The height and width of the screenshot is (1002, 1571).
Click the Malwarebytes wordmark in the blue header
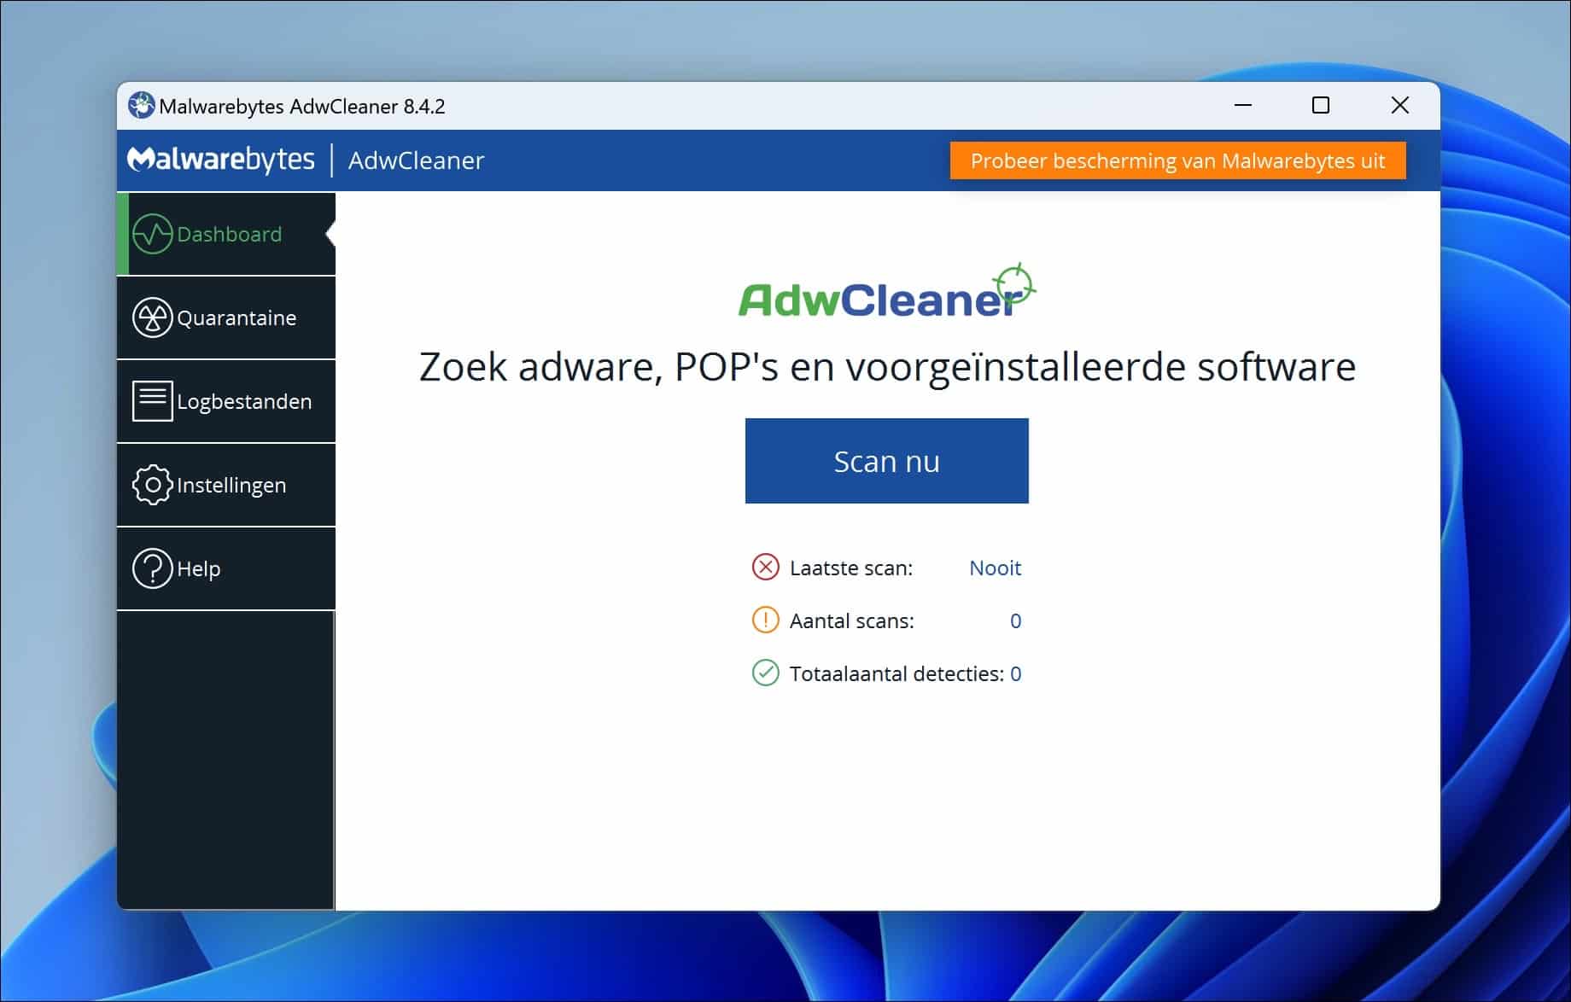[221, 158]
